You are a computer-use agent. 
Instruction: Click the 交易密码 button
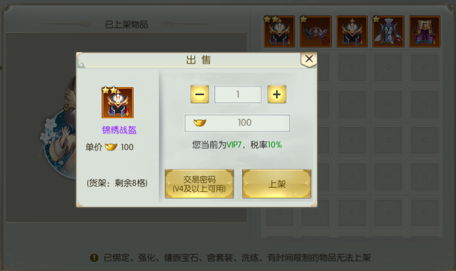(199, 184)
